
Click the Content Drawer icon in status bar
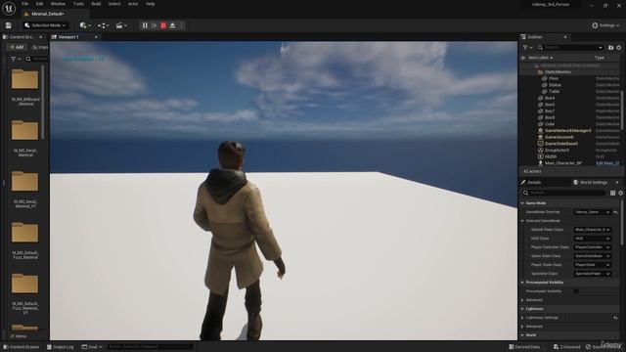tap(6, 347)
